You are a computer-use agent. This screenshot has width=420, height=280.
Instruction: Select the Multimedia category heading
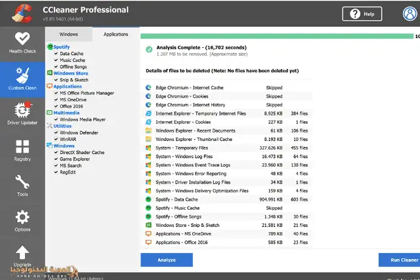(x=66, y=113)
